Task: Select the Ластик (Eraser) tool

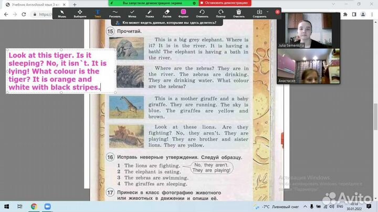Action: point(167,13)
